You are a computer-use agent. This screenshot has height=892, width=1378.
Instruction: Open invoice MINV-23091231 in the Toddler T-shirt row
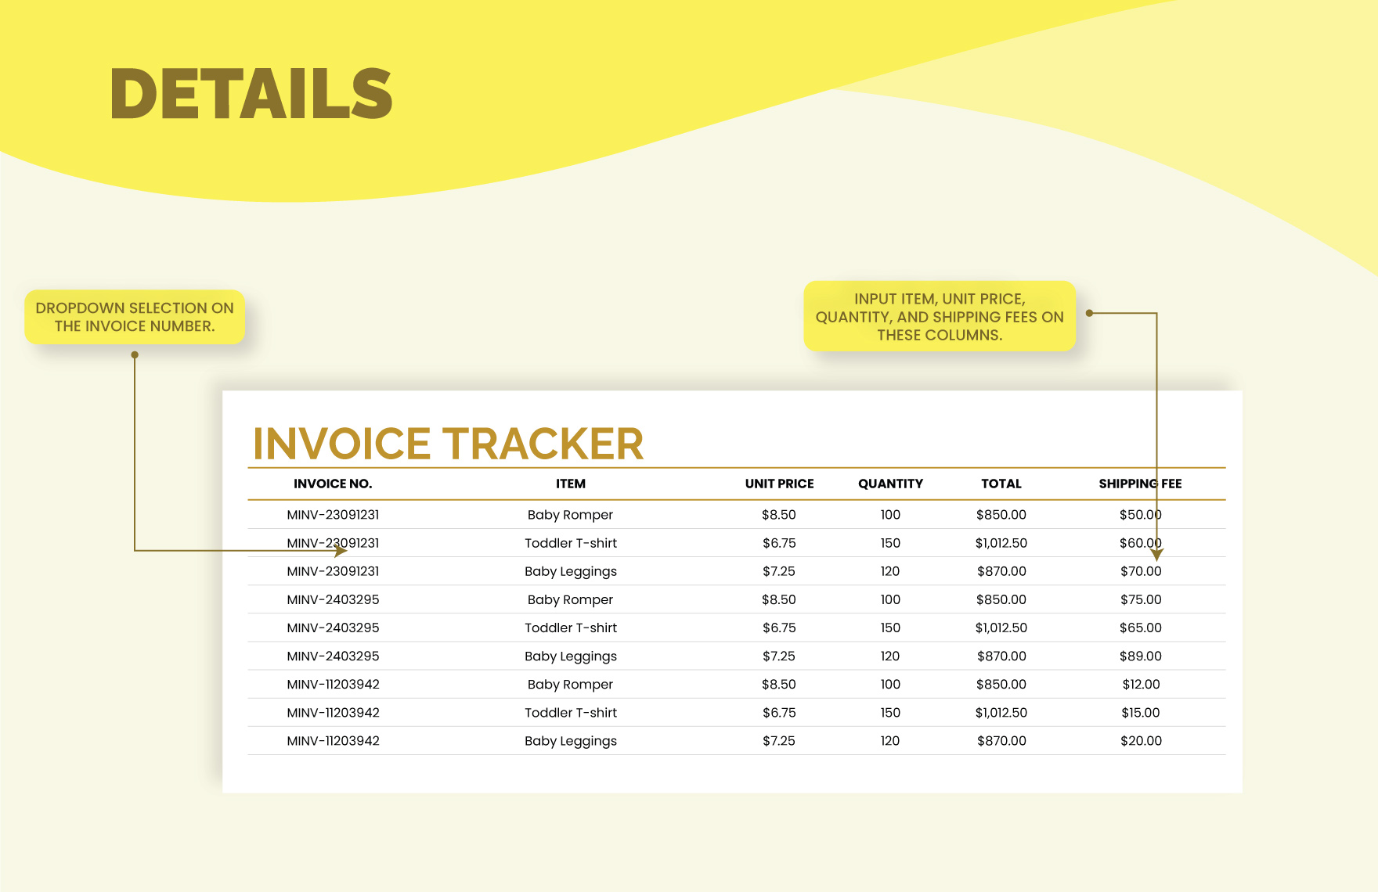333,543
